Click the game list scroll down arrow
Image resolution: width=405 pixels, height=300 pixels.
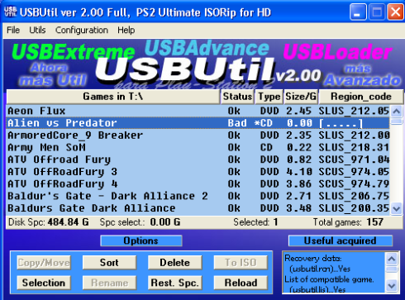pos(397,208)
